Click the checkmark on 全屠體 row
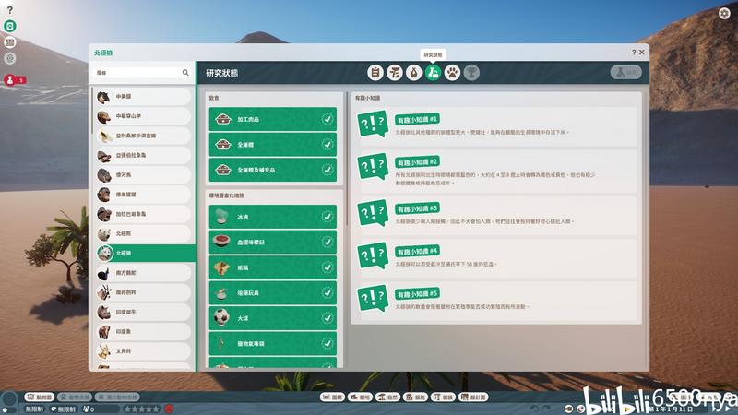This screenshot has height=415, width=738. 327,145
